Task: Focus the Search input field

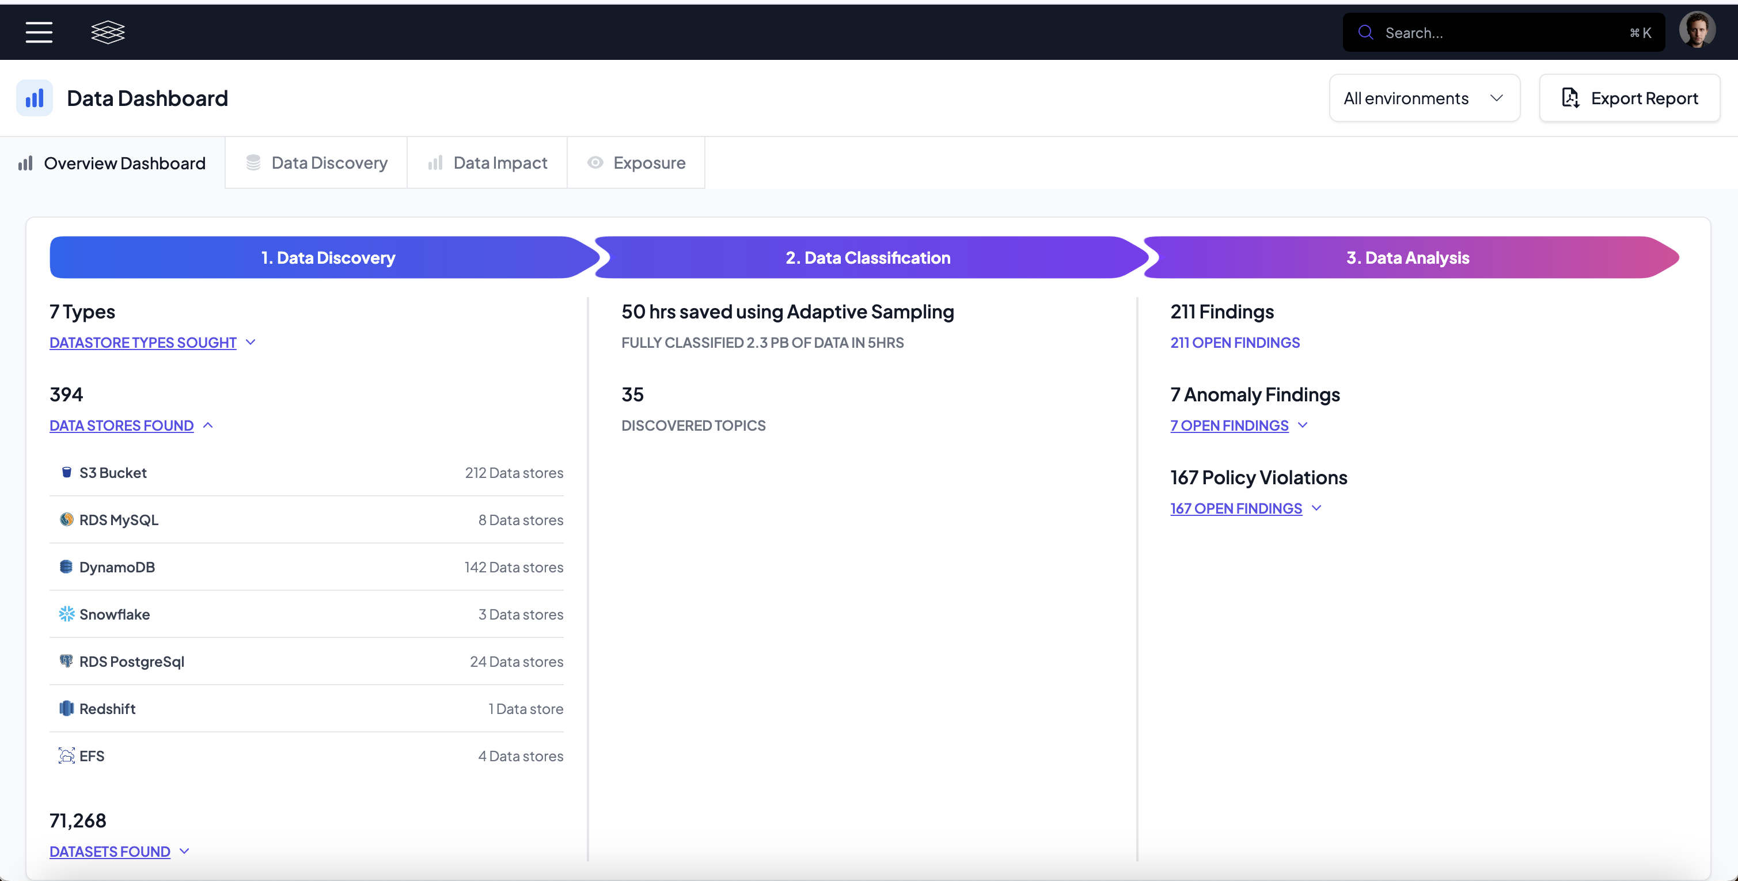Action: (1504, 32)
